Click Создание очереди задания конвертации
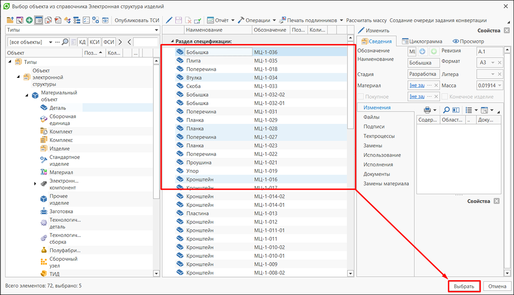The width and height of the screenshot is (514, 295). pyautogui.click(x=438, y=20)
